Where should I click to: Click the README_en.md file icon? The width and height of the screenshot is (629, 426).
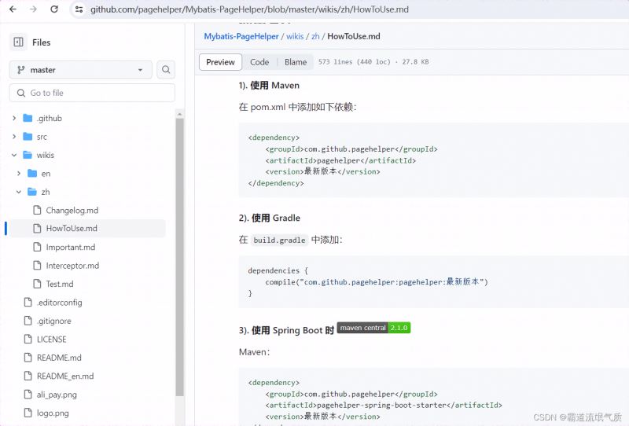(x=28, y=376)
